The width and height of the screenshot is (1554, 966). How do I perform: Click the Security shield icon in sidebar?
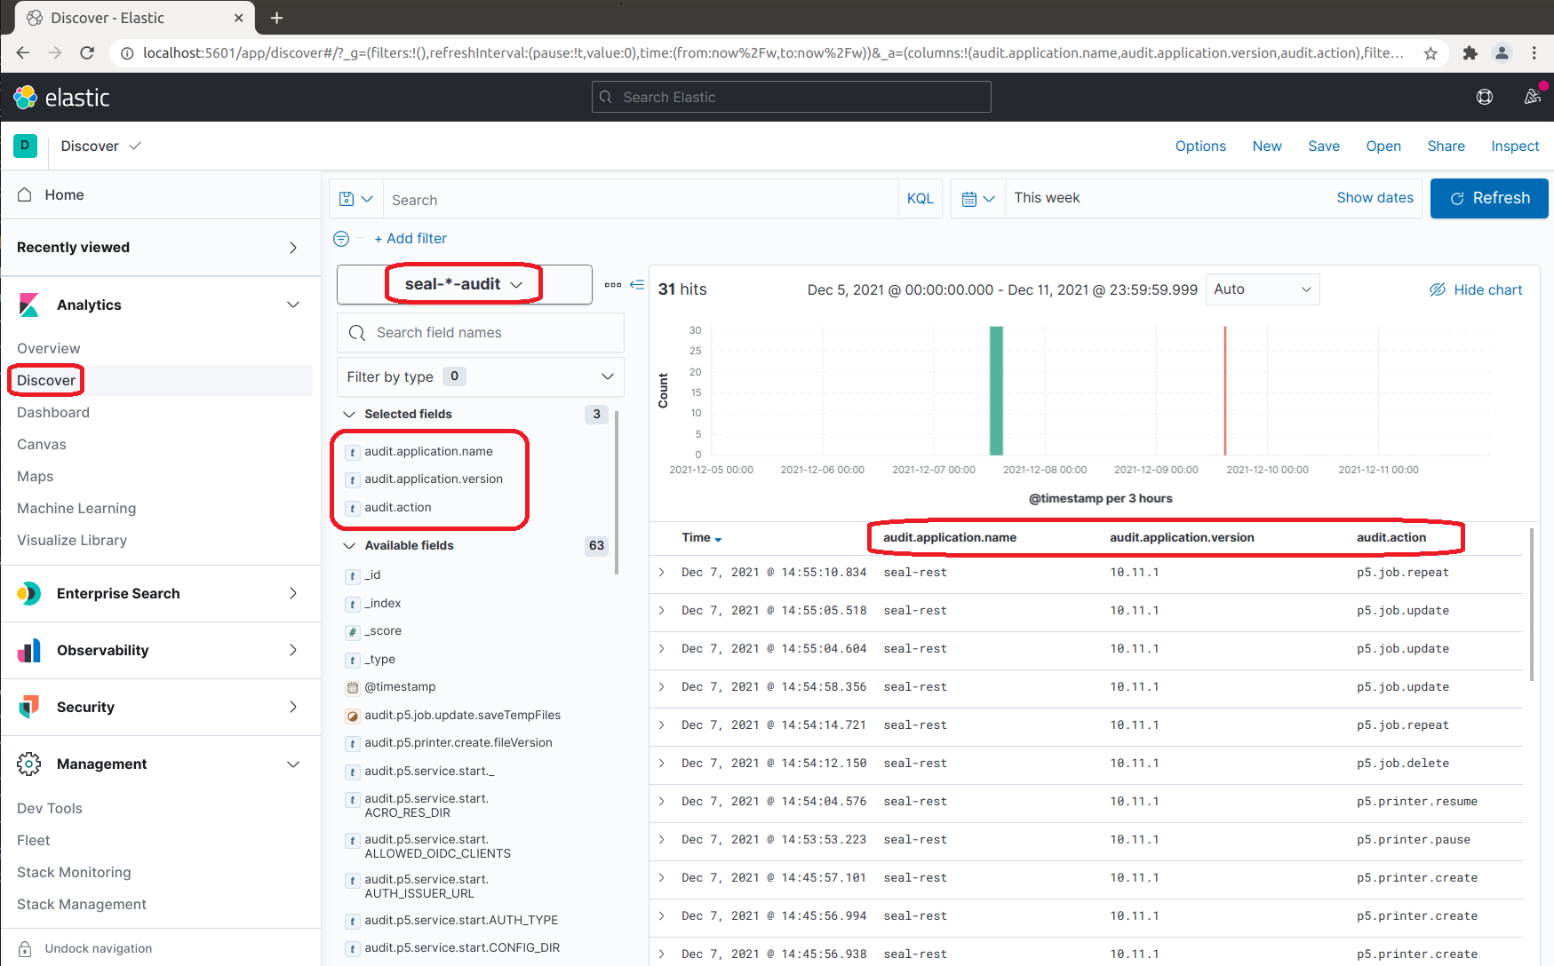(29, 707)
